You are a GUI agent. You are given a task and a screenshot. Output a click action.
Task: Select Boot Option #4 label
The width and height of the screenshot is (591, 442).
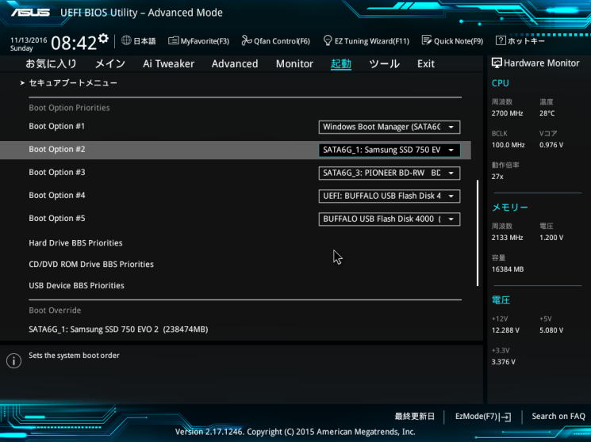pos(57,195)
